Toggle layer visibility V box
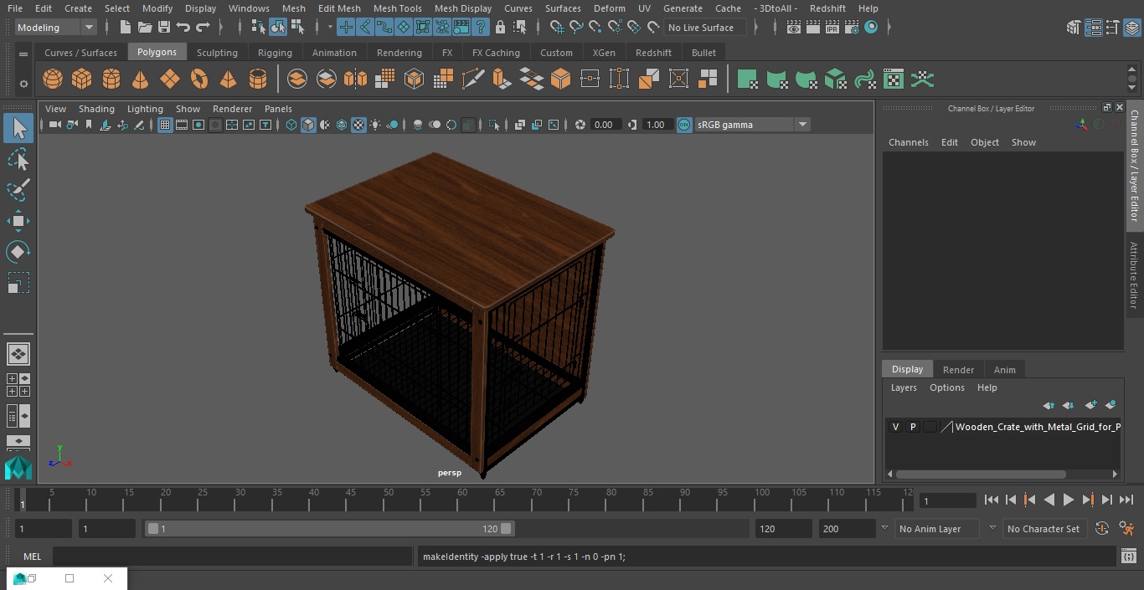Screen dimensions: 1144x590 point(895,427)
